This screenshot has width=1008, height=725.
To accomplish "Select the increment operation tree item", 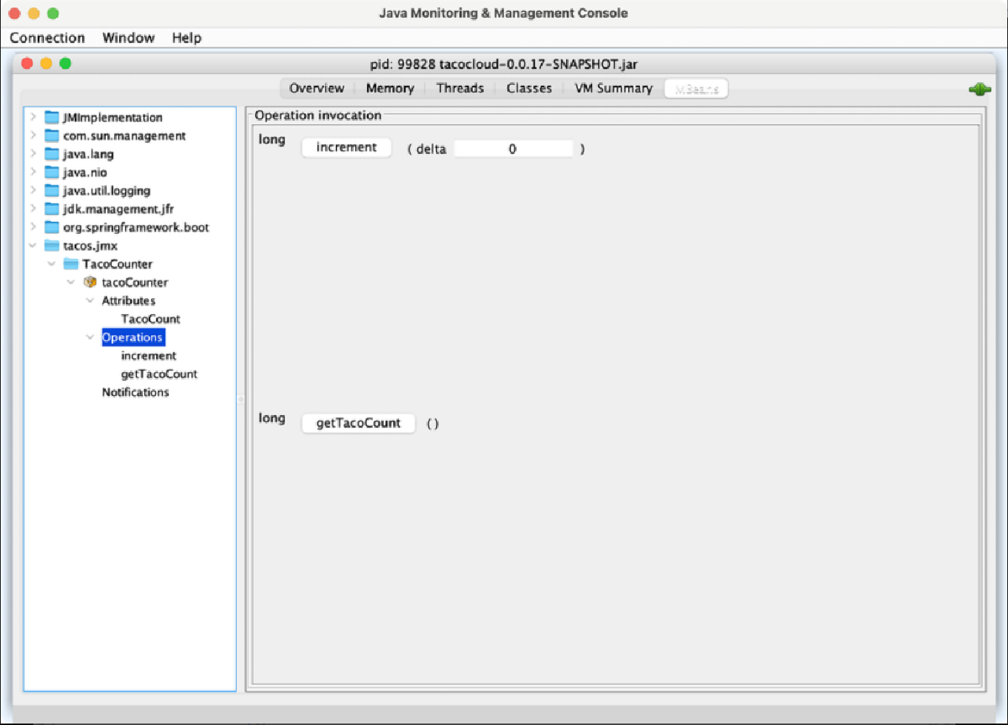I will pyautogui.click(x=149, y=356).
